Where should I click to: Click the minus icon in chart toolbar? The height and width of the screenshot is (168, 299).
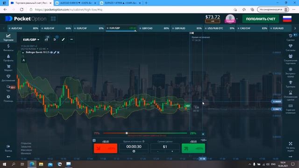(71, 39)
